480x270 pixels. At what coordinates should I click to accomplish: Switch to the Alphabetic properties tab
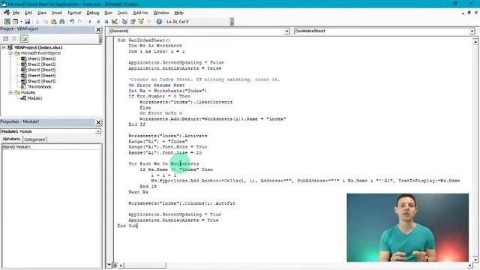12,139
